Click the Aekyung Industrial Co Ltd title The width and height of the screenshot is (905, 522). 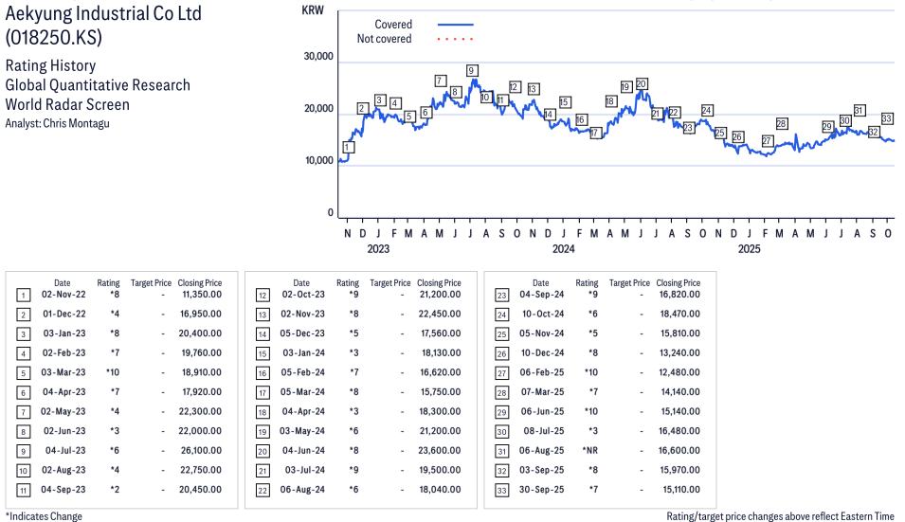[x=103, y=16]
